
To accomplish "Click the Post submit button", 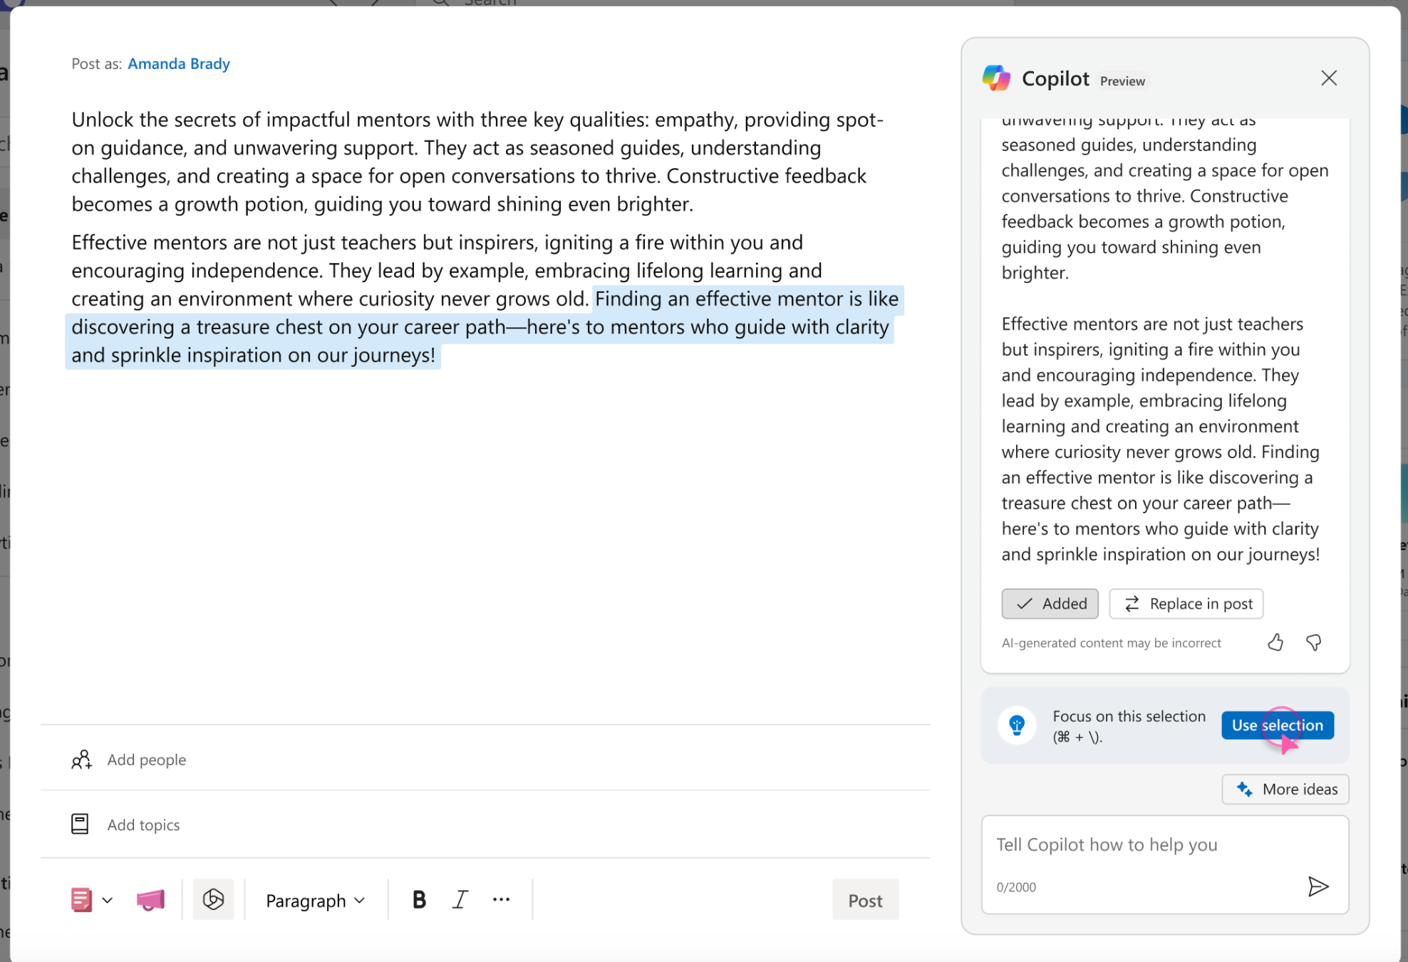I will (866, 900).
